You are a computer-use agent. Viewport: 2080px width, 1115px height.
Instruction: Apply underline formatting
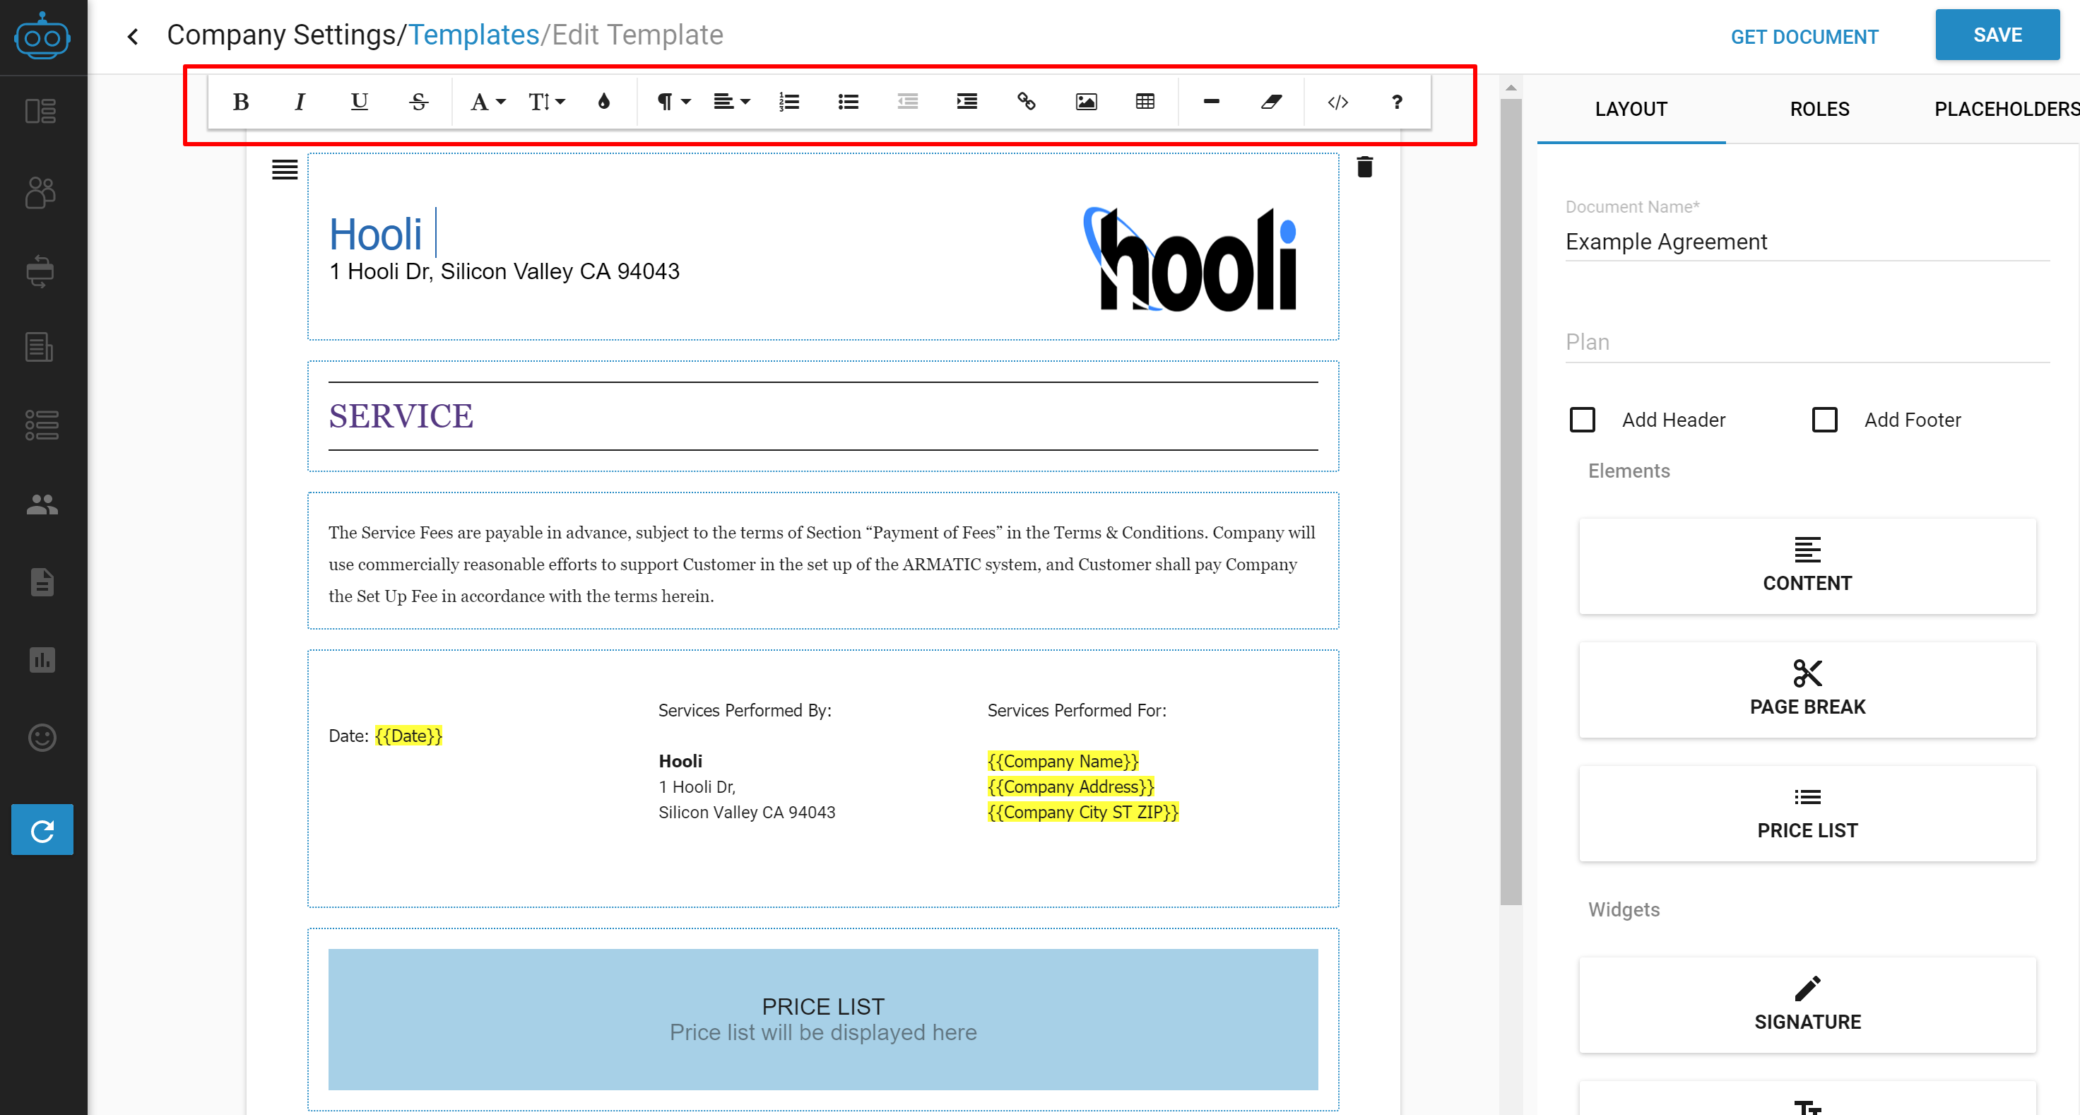coord(360,102)
